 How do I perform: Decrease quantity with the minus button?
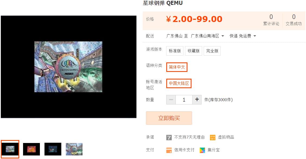171,100
